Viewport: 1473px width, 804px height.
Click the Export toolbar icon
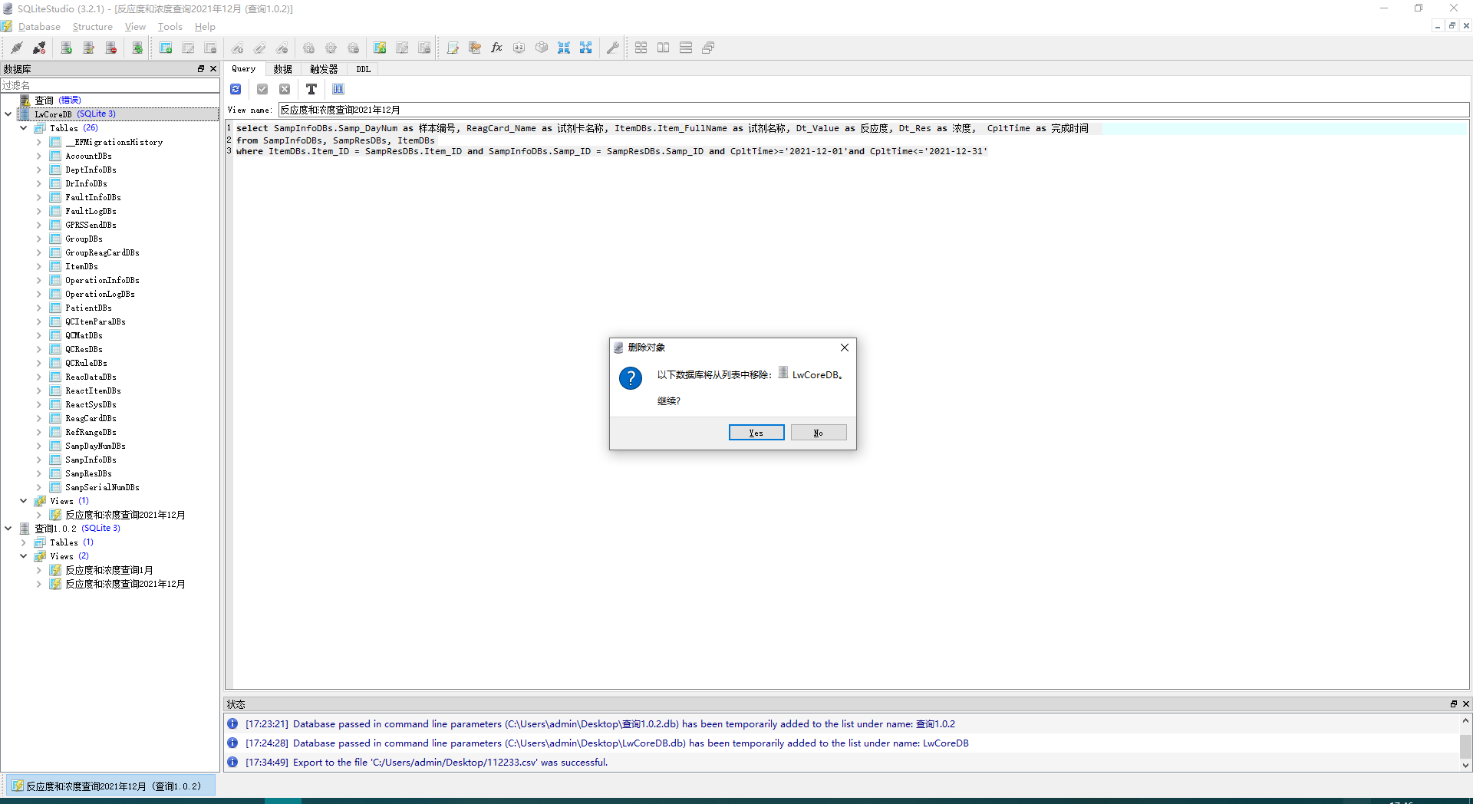point(586,48)
